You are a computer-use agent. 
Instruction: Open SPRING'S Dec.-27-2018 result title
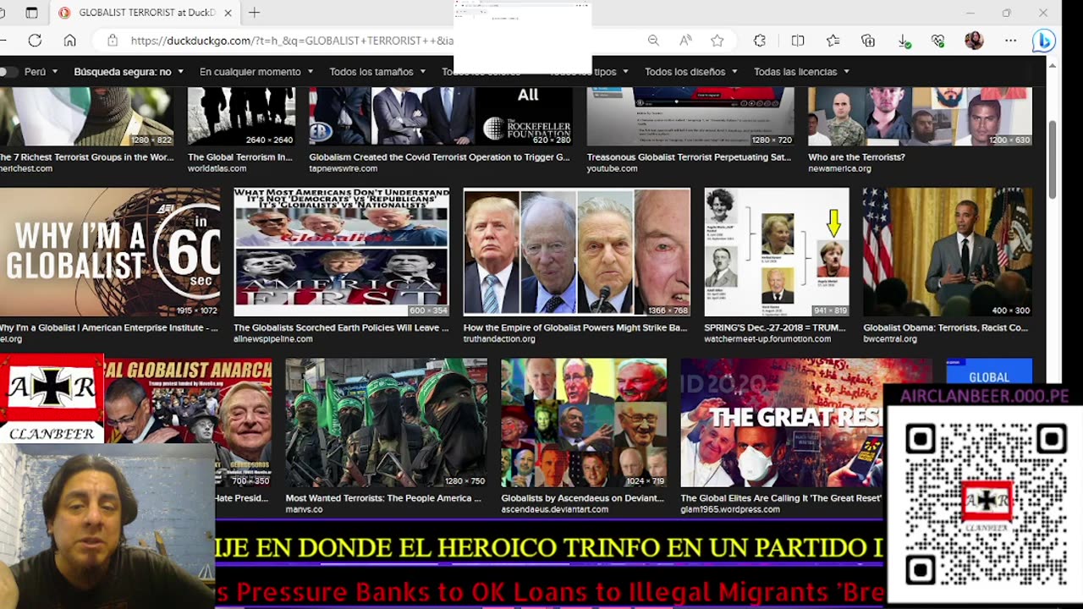tap(775, 328)
